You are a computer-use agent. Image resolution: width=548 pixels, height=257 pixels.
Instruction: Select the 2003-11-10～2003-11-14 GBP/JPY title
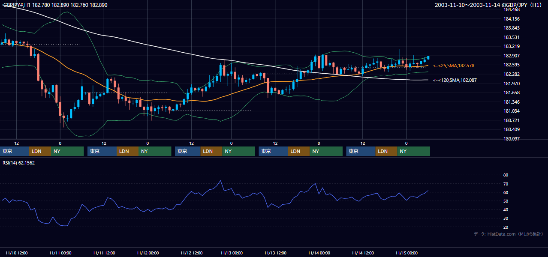(x=488, y=5)
